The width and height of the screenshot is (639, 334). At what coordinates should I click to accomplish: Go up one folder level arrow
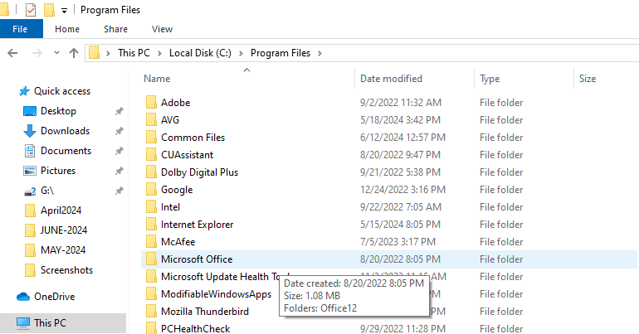click(x=74, y=53)
